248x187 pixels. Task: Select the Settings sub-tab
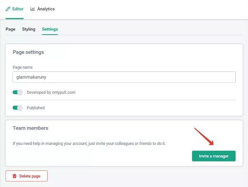[50, 29]
